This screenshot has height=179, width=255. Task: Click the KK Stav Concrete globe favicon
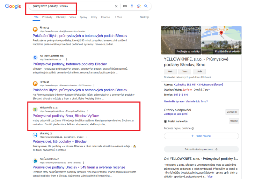[35, 58]
